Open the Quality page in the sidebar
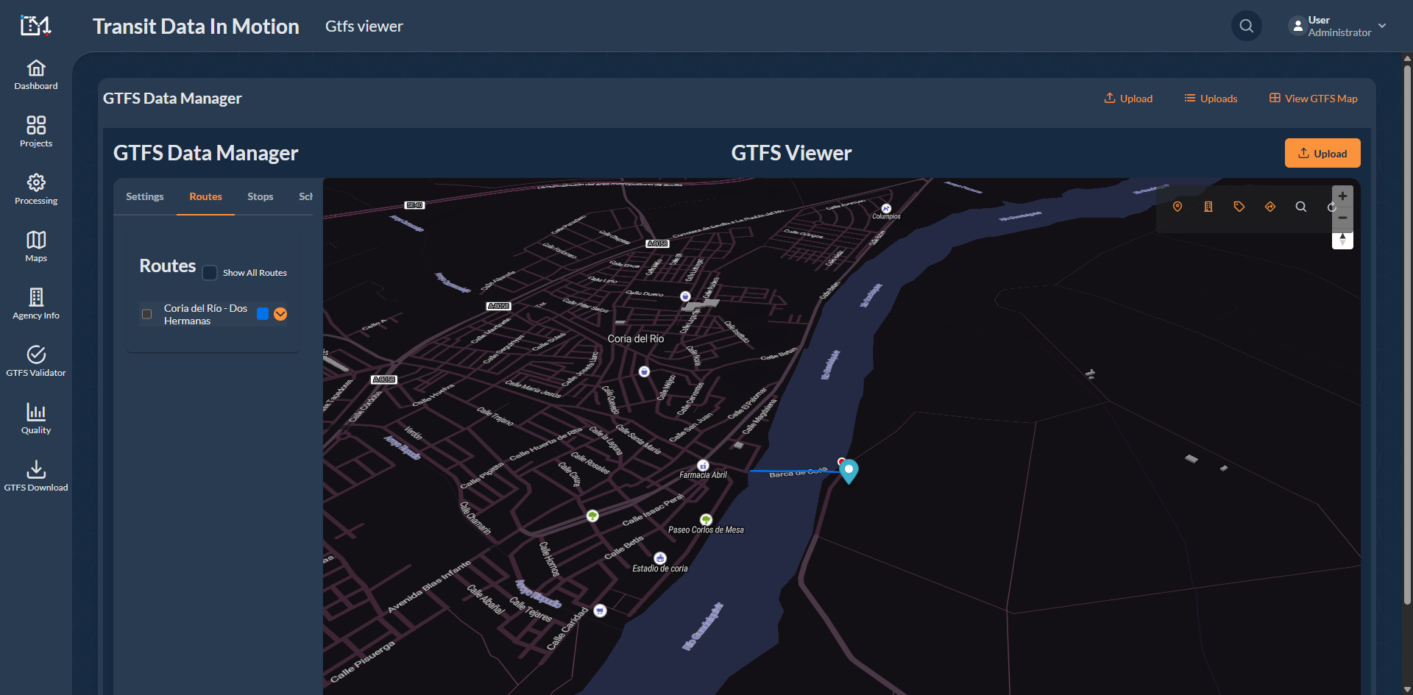1413x695 pixels. (x=36, y=418)
